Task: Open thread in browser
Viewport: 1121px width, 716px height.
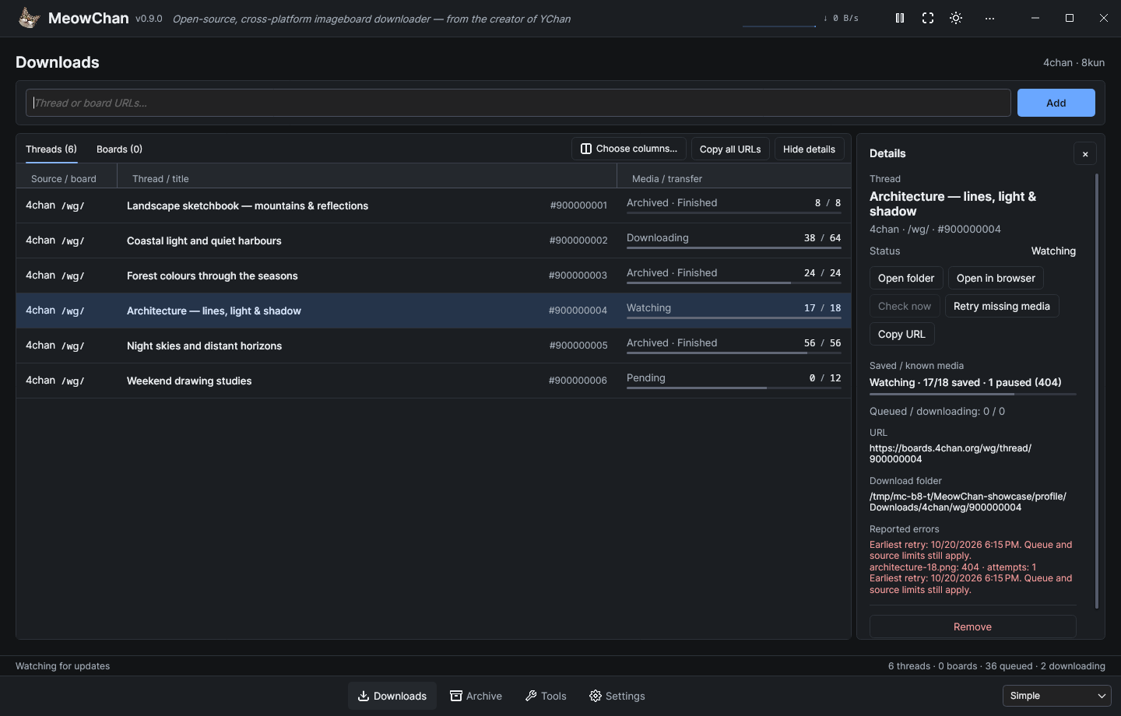Action: point(996,279)
